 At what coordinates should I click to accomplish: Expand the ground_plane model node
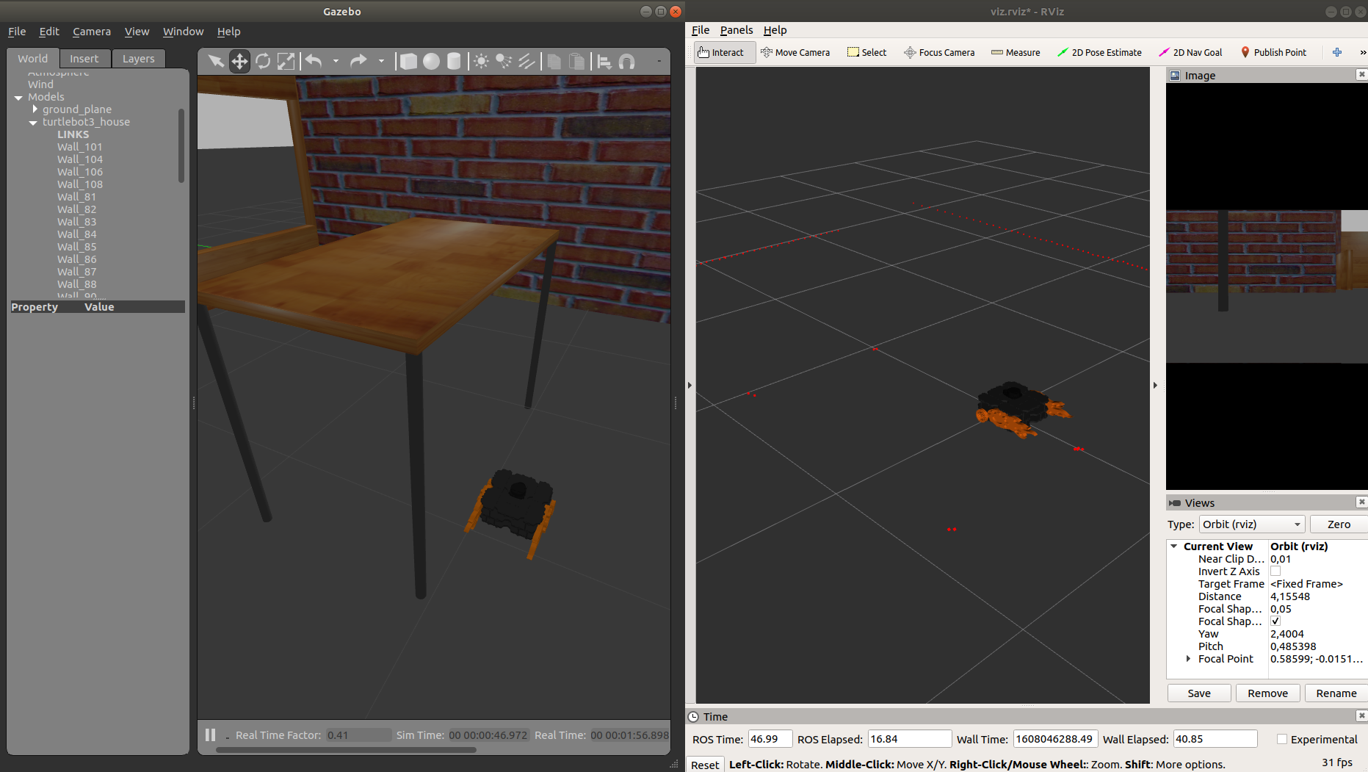[x=35, y=109]
